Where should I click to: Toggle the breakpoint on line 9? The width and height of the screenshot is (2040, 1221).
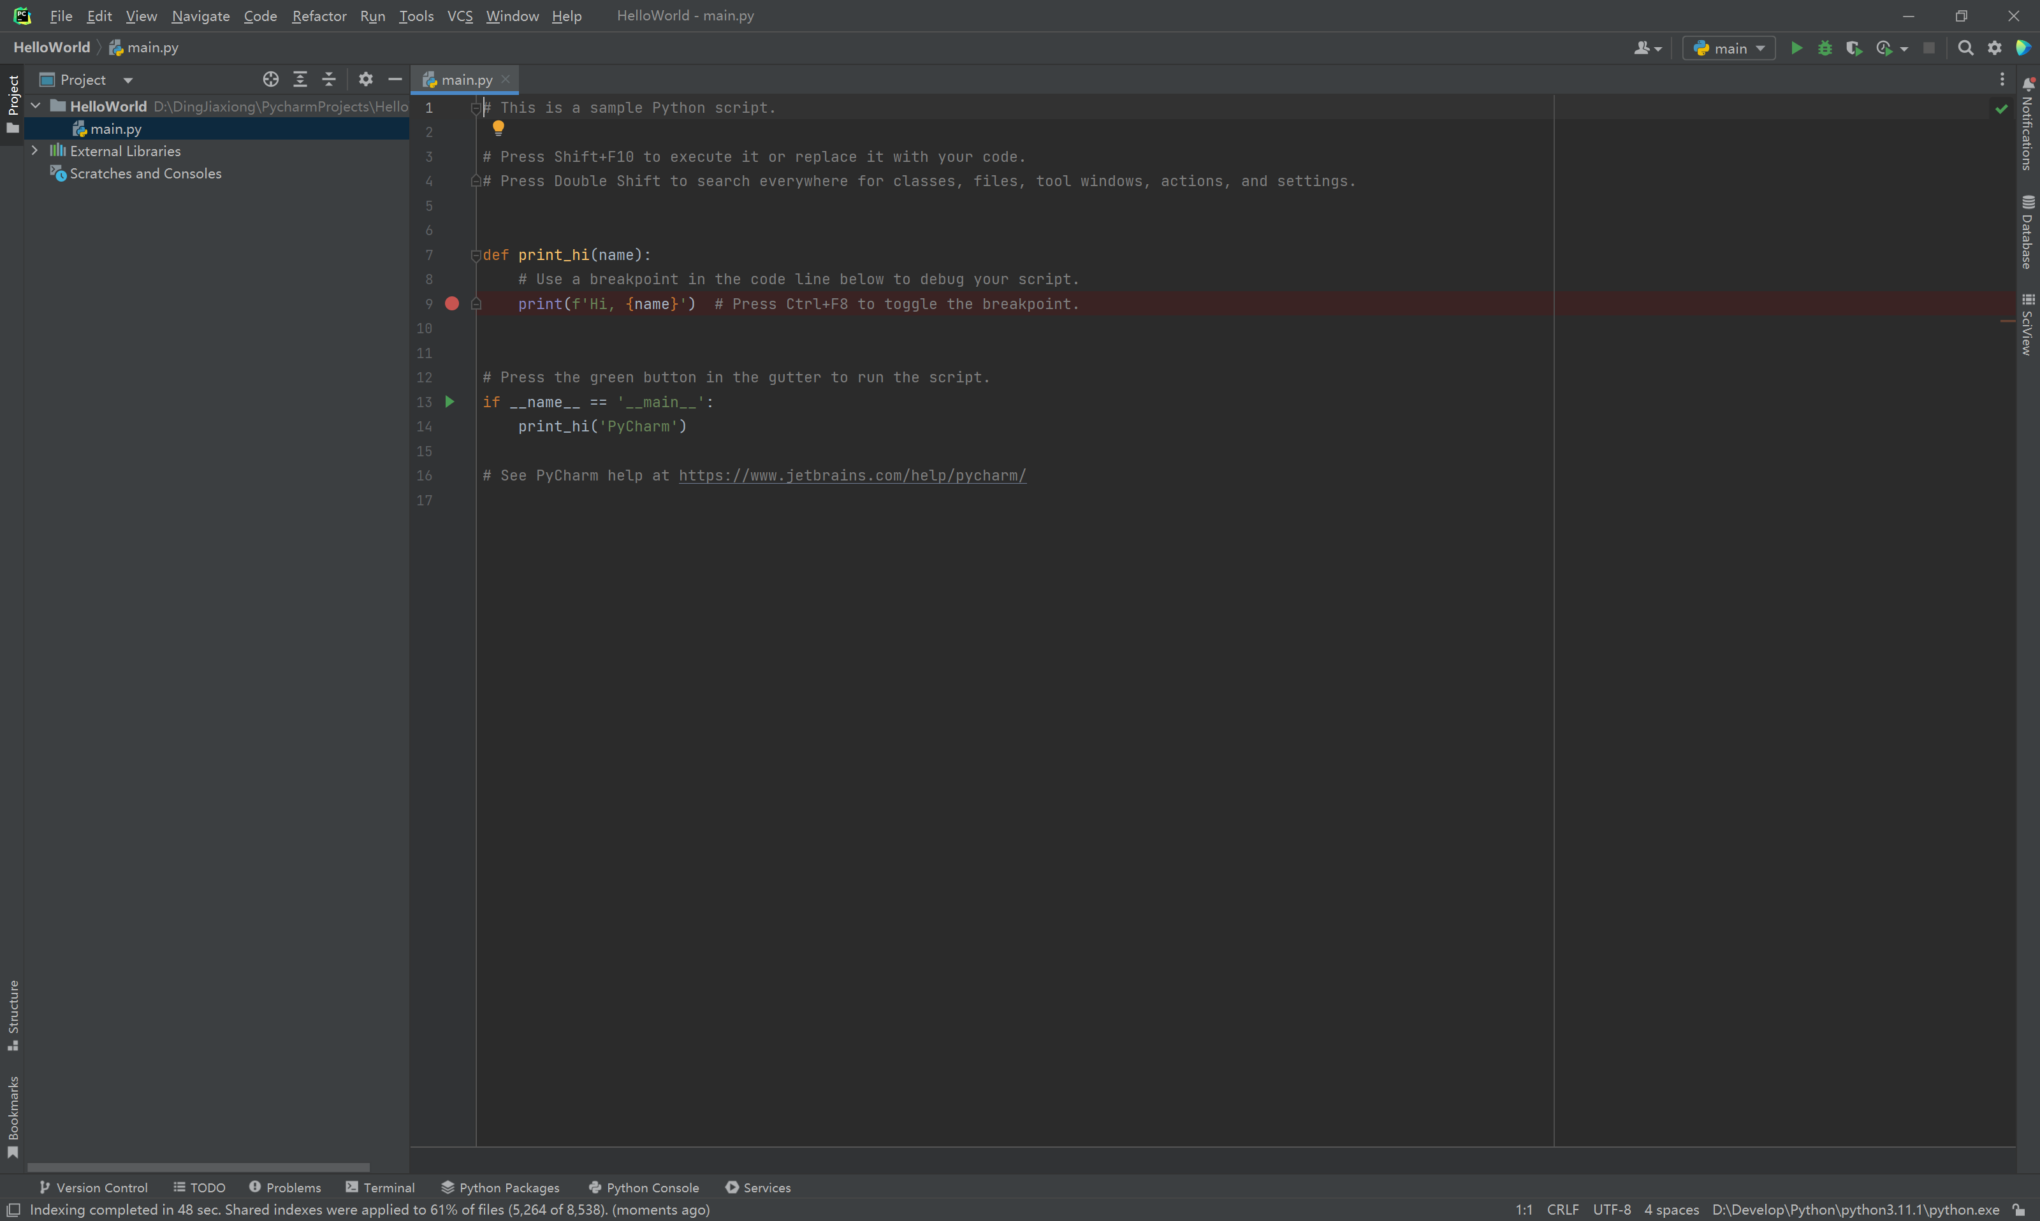point(452,303)
